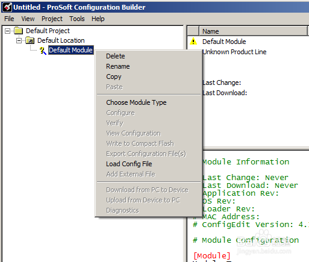Click Export Configuration File(s) entry
This screenshot has height=262, width=309.
pos(146,154)
